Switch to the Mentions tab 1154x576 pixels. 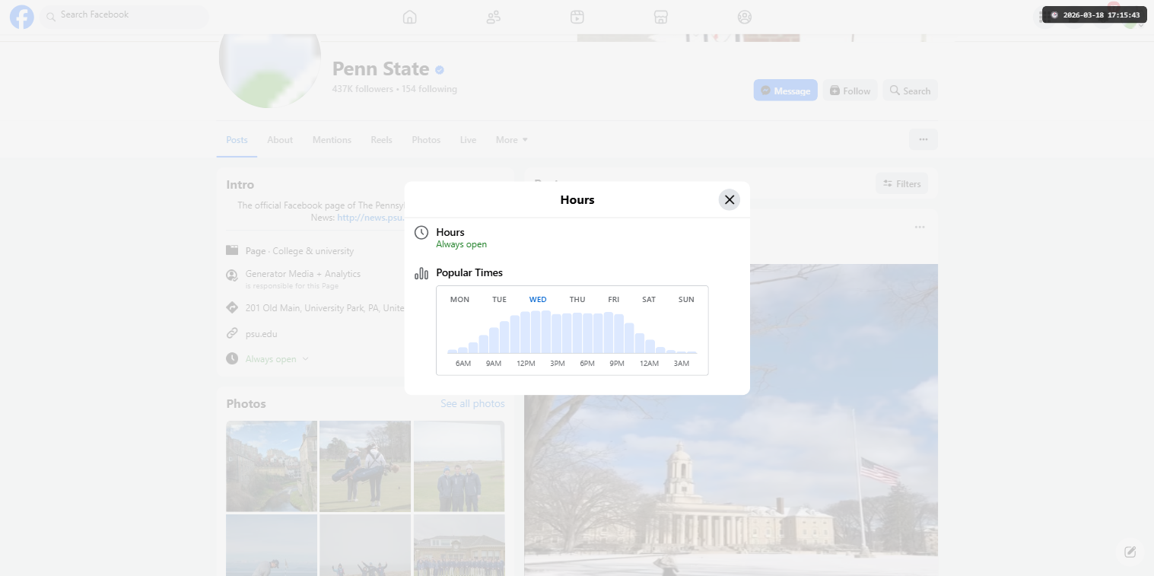tap(332, 140)
